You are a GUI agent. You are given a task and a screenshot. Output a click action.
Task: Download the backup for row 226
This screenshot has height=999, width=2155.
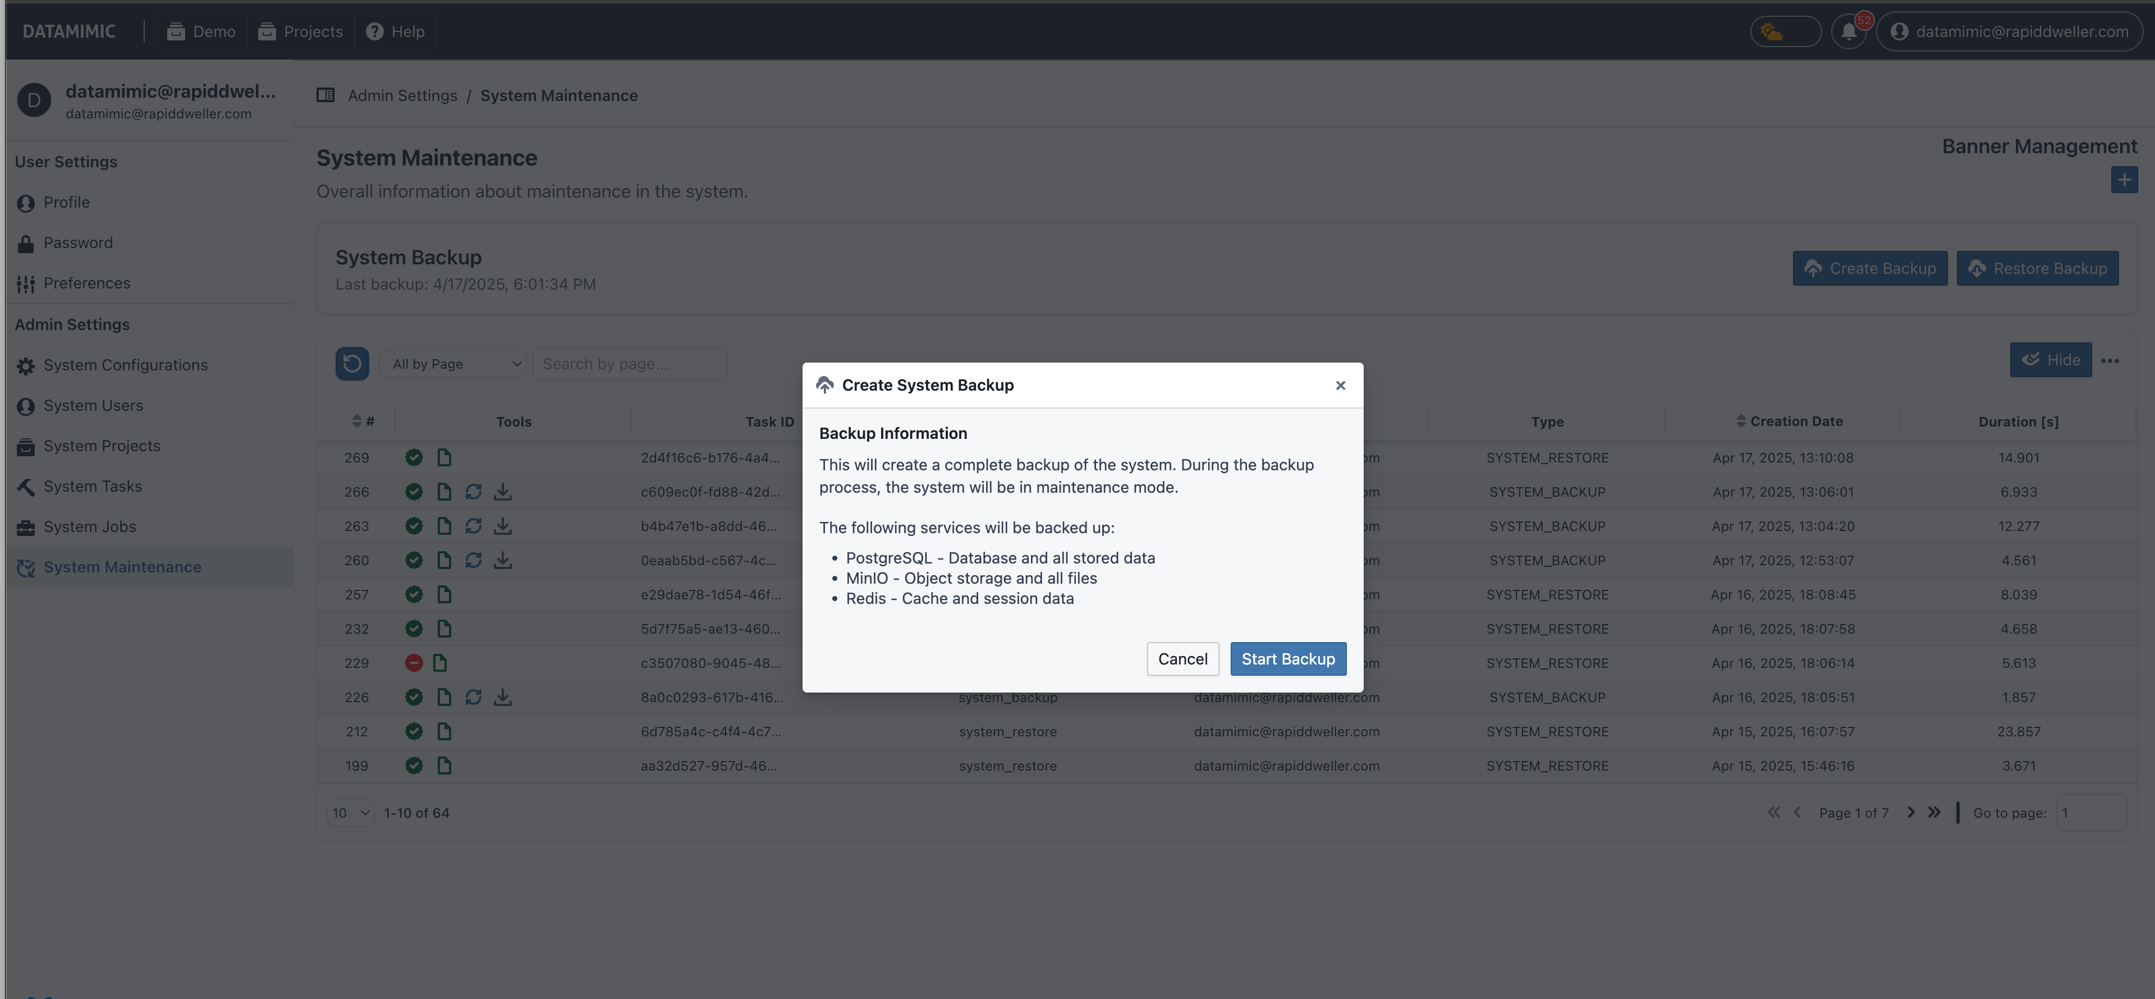coord(502,697)
